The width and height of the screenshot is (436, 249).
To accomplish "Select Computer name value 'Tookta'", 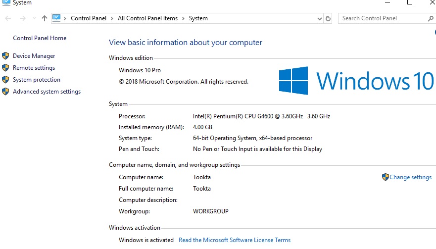I will point(202,177).
